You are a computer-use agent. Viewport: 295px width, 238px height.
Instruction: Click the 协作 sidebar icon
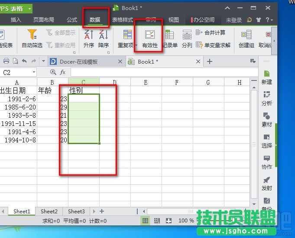pyautogui.click(x=266, y=162)
